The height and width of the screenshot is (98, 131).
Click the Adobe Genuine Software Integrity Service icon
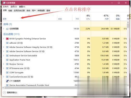(7, 47)
